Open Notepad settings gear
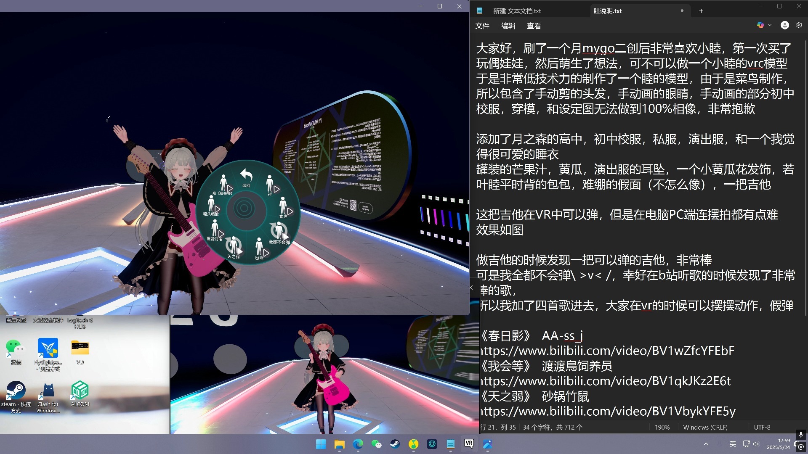This screenshot has height=454, width=808. coord(799,25)
